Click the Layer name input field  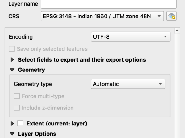[109, 4]
